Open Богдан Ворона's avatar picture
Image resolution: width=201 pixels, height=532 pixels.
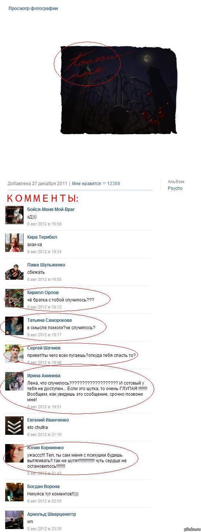coord(14,492)
